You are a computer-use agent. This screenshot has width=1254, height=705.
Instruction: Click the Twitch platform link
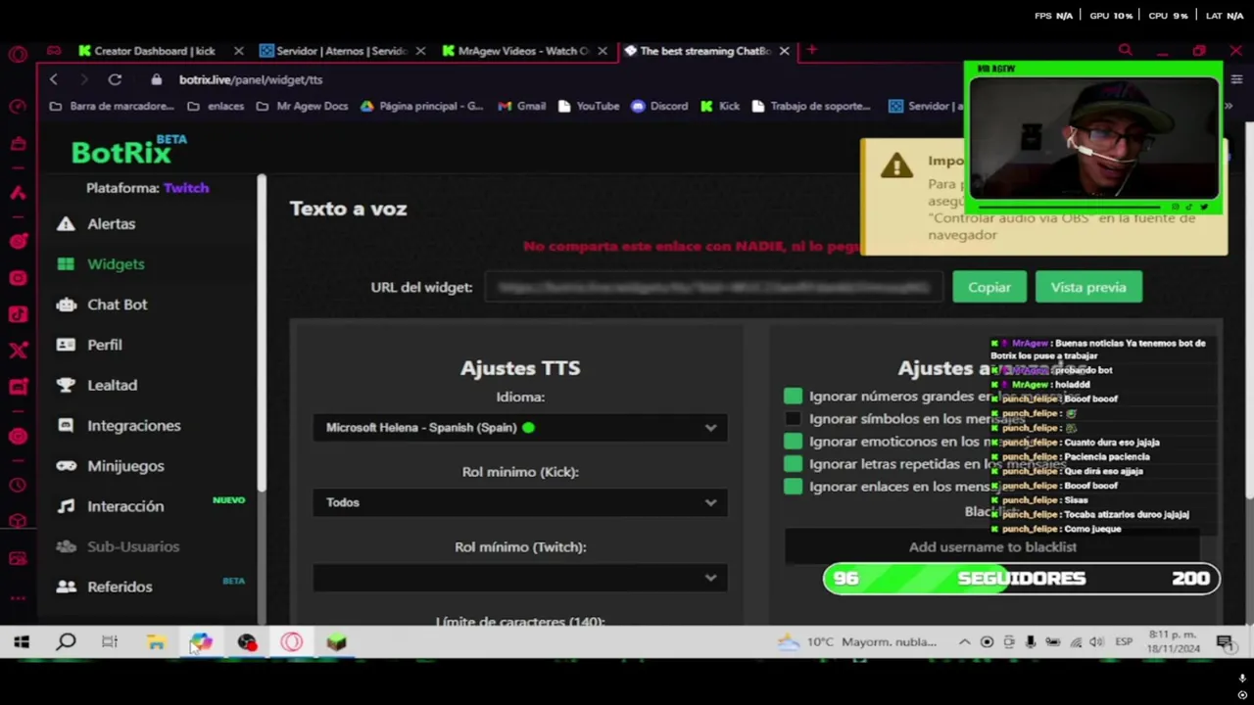(x=186, y=188)
